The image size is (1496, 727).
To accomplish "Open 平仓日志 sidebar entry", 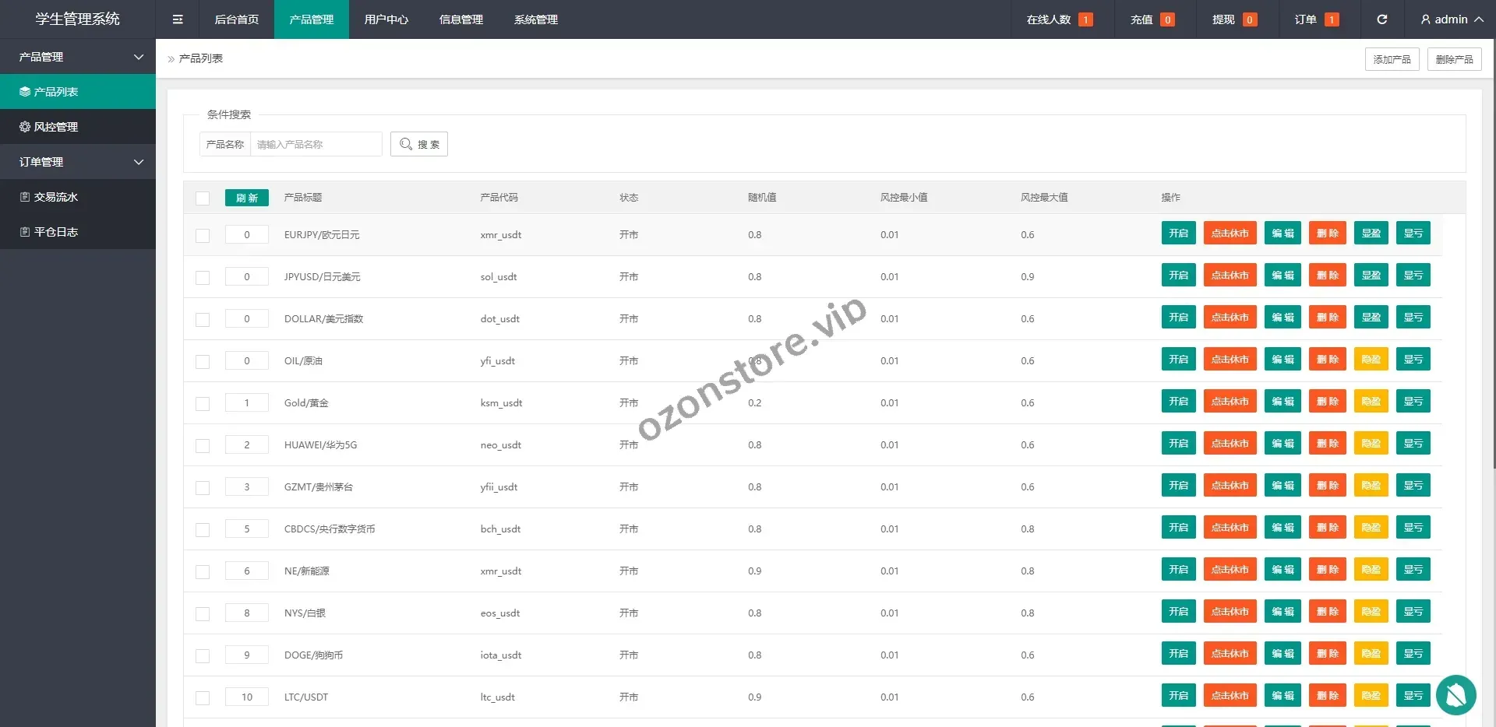I will click(x=78, y=232).
